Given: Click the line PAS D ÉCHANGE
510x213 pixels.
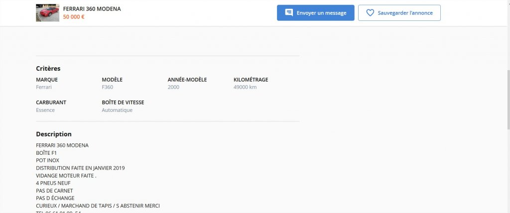Looking at the screenshot, I should tap(55, 198).
